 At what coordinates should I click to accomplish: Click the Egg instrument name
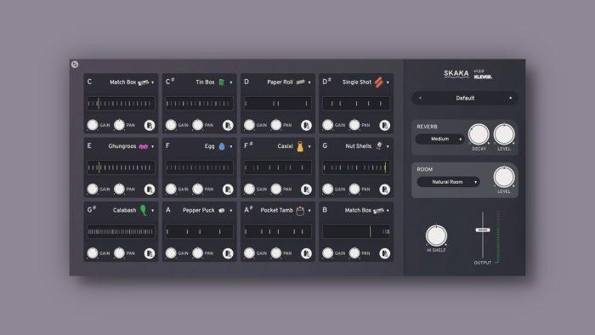pos(209,146)
